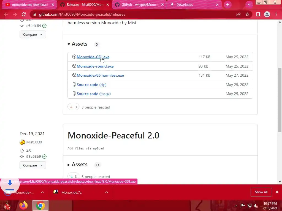
Task: Click the Start button ornament icon
Action: 7,206
